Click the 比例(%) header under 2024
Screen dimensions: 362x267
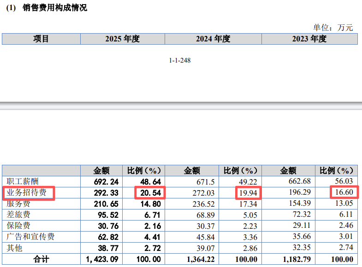[240, 171]
